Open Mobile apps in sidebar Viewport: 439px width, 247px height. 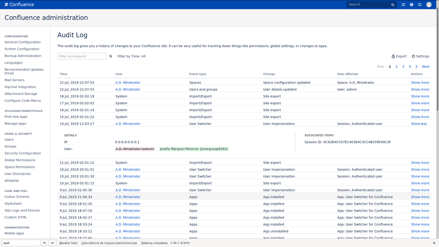point(14,234)
